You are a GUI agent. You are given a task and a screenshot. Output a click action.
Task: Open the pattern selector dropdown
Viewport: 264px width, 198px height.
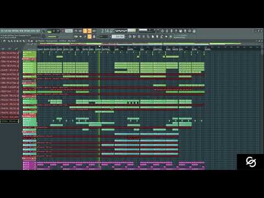click(118, 37)
